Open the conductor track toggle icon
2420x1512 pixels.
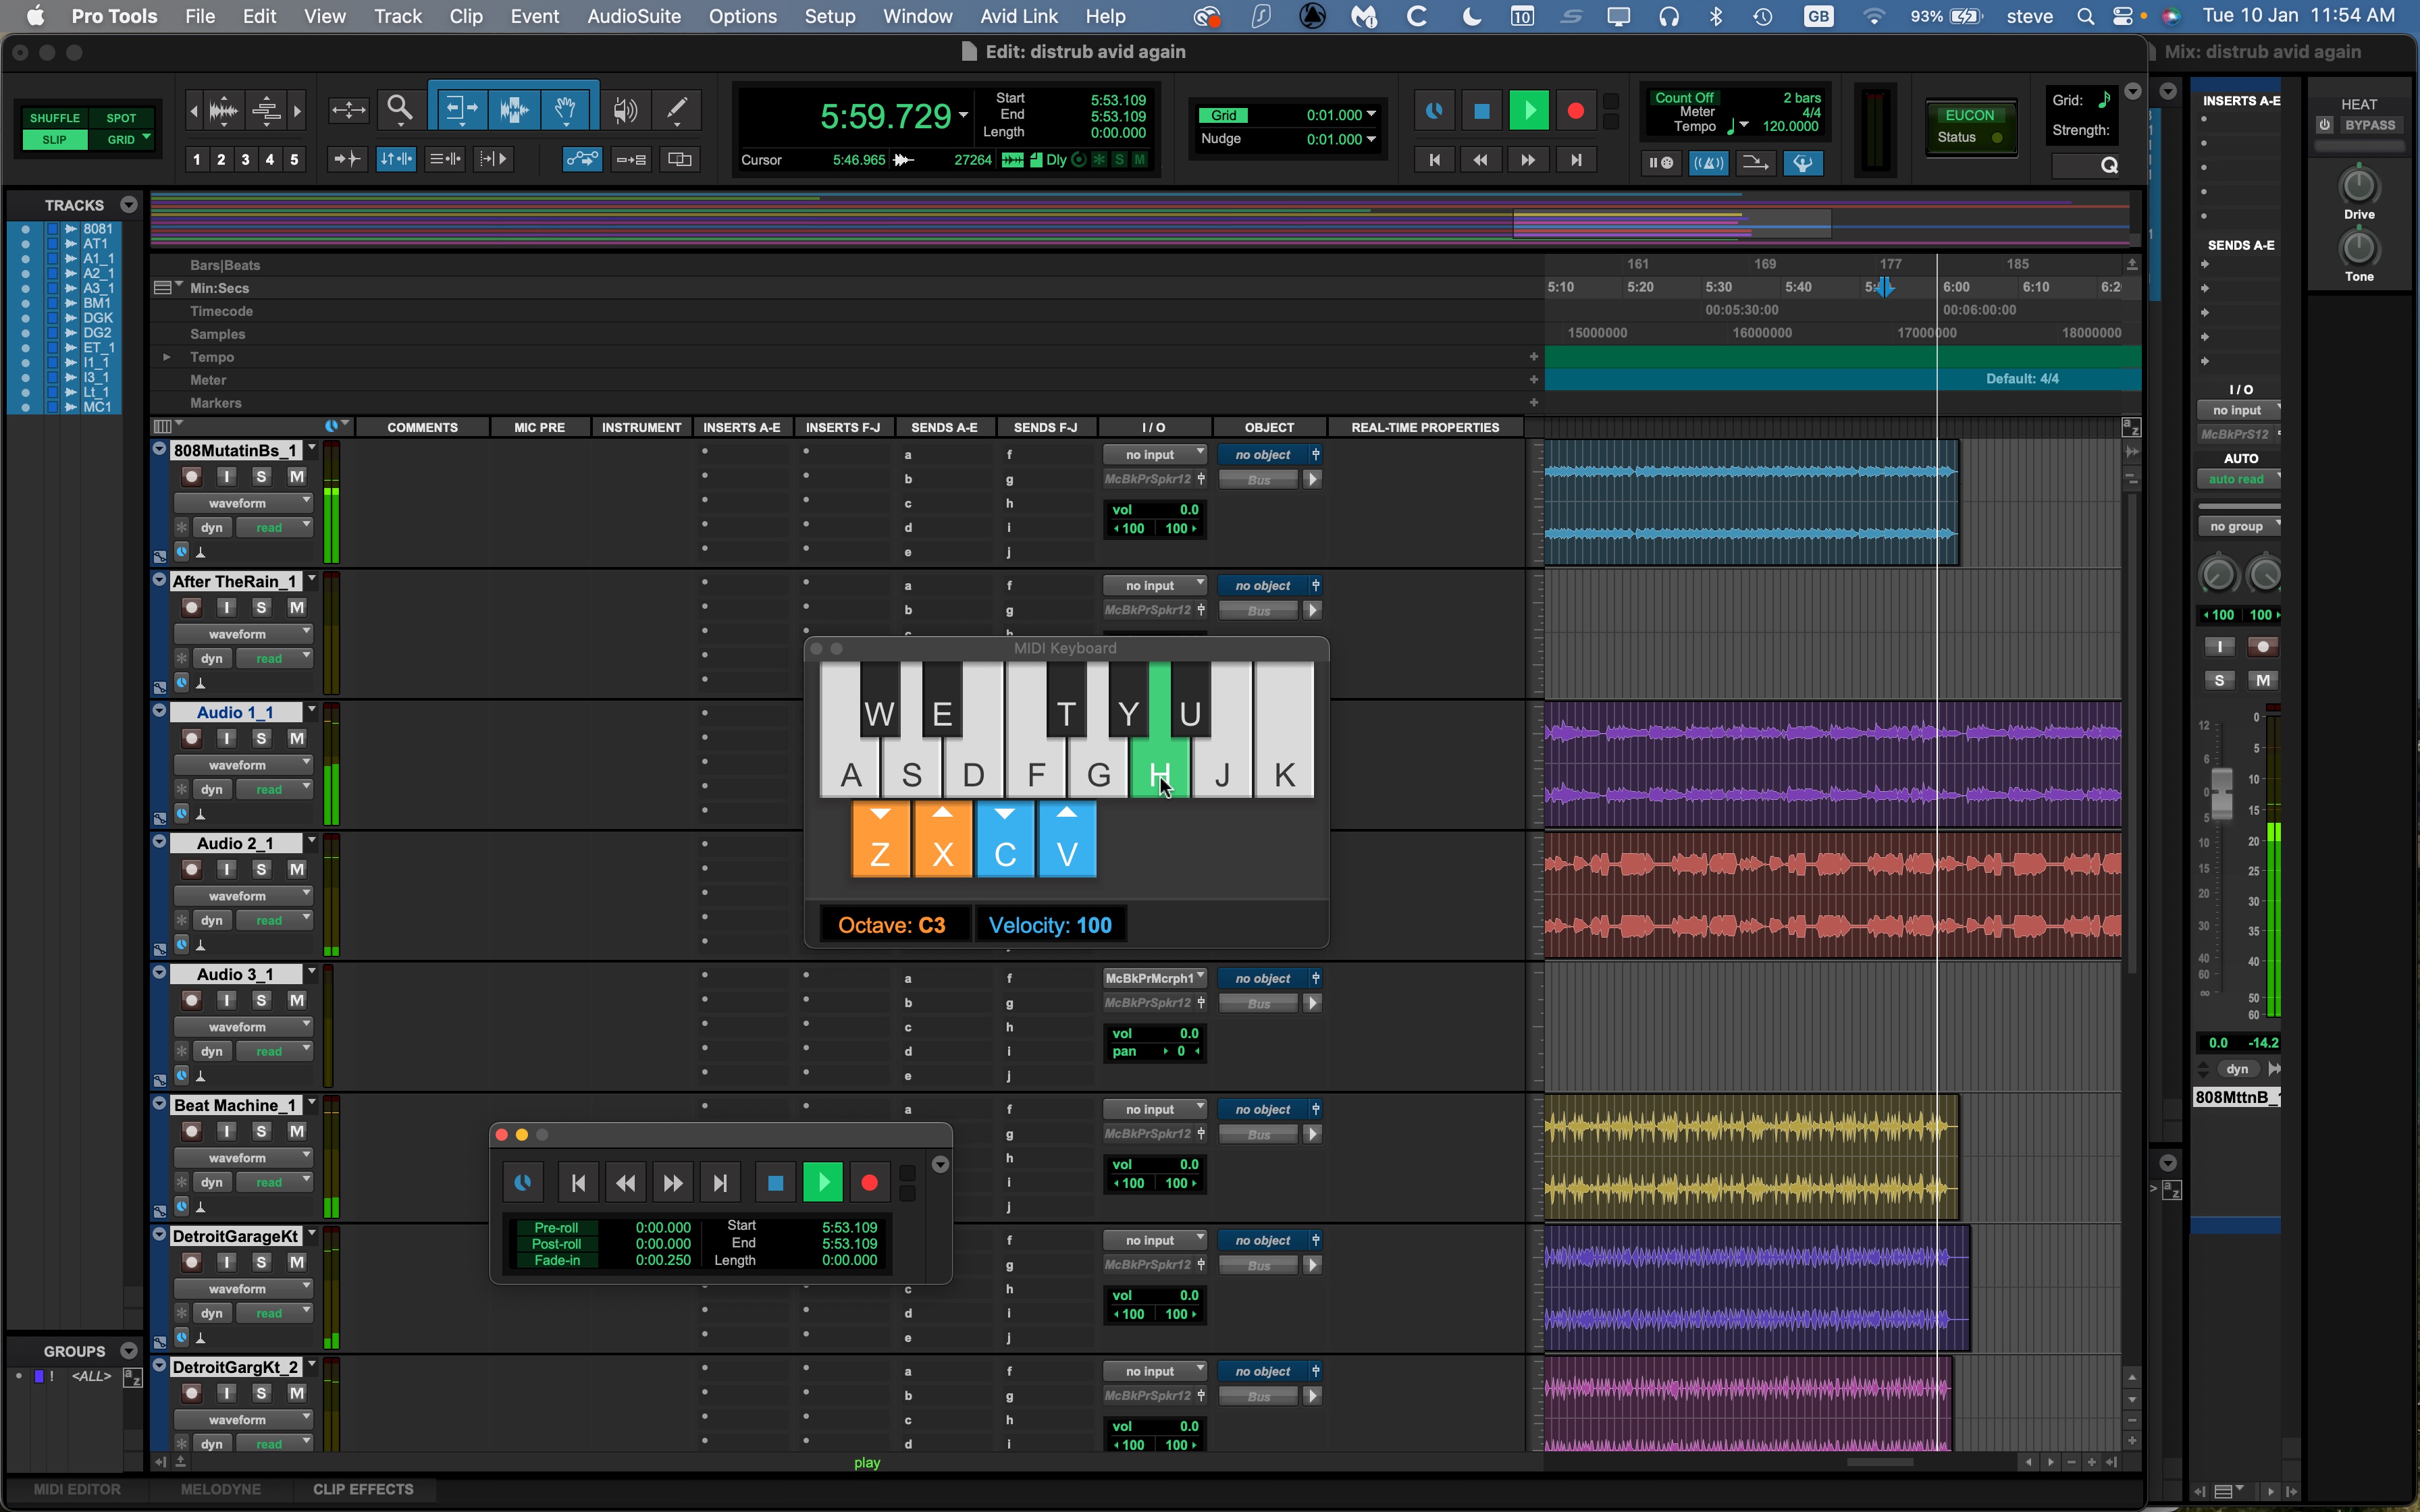(1803, 163)
